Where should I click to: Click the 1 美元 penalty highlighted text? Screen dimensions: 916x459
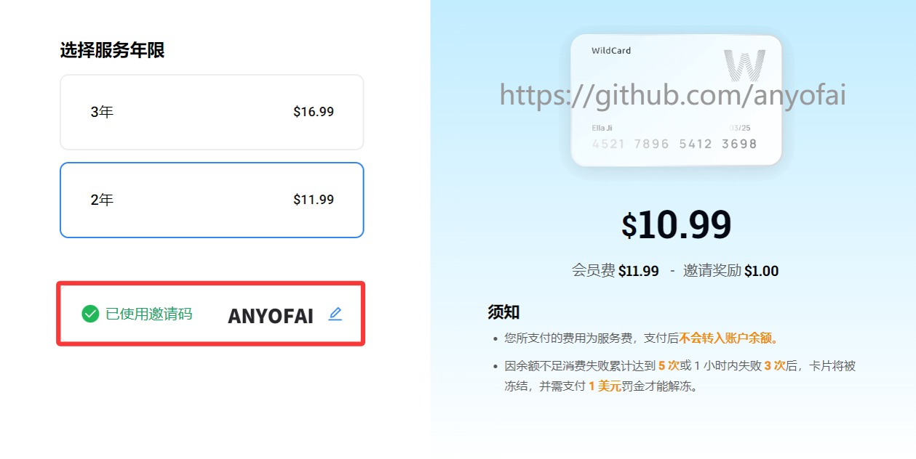(605, 386)
